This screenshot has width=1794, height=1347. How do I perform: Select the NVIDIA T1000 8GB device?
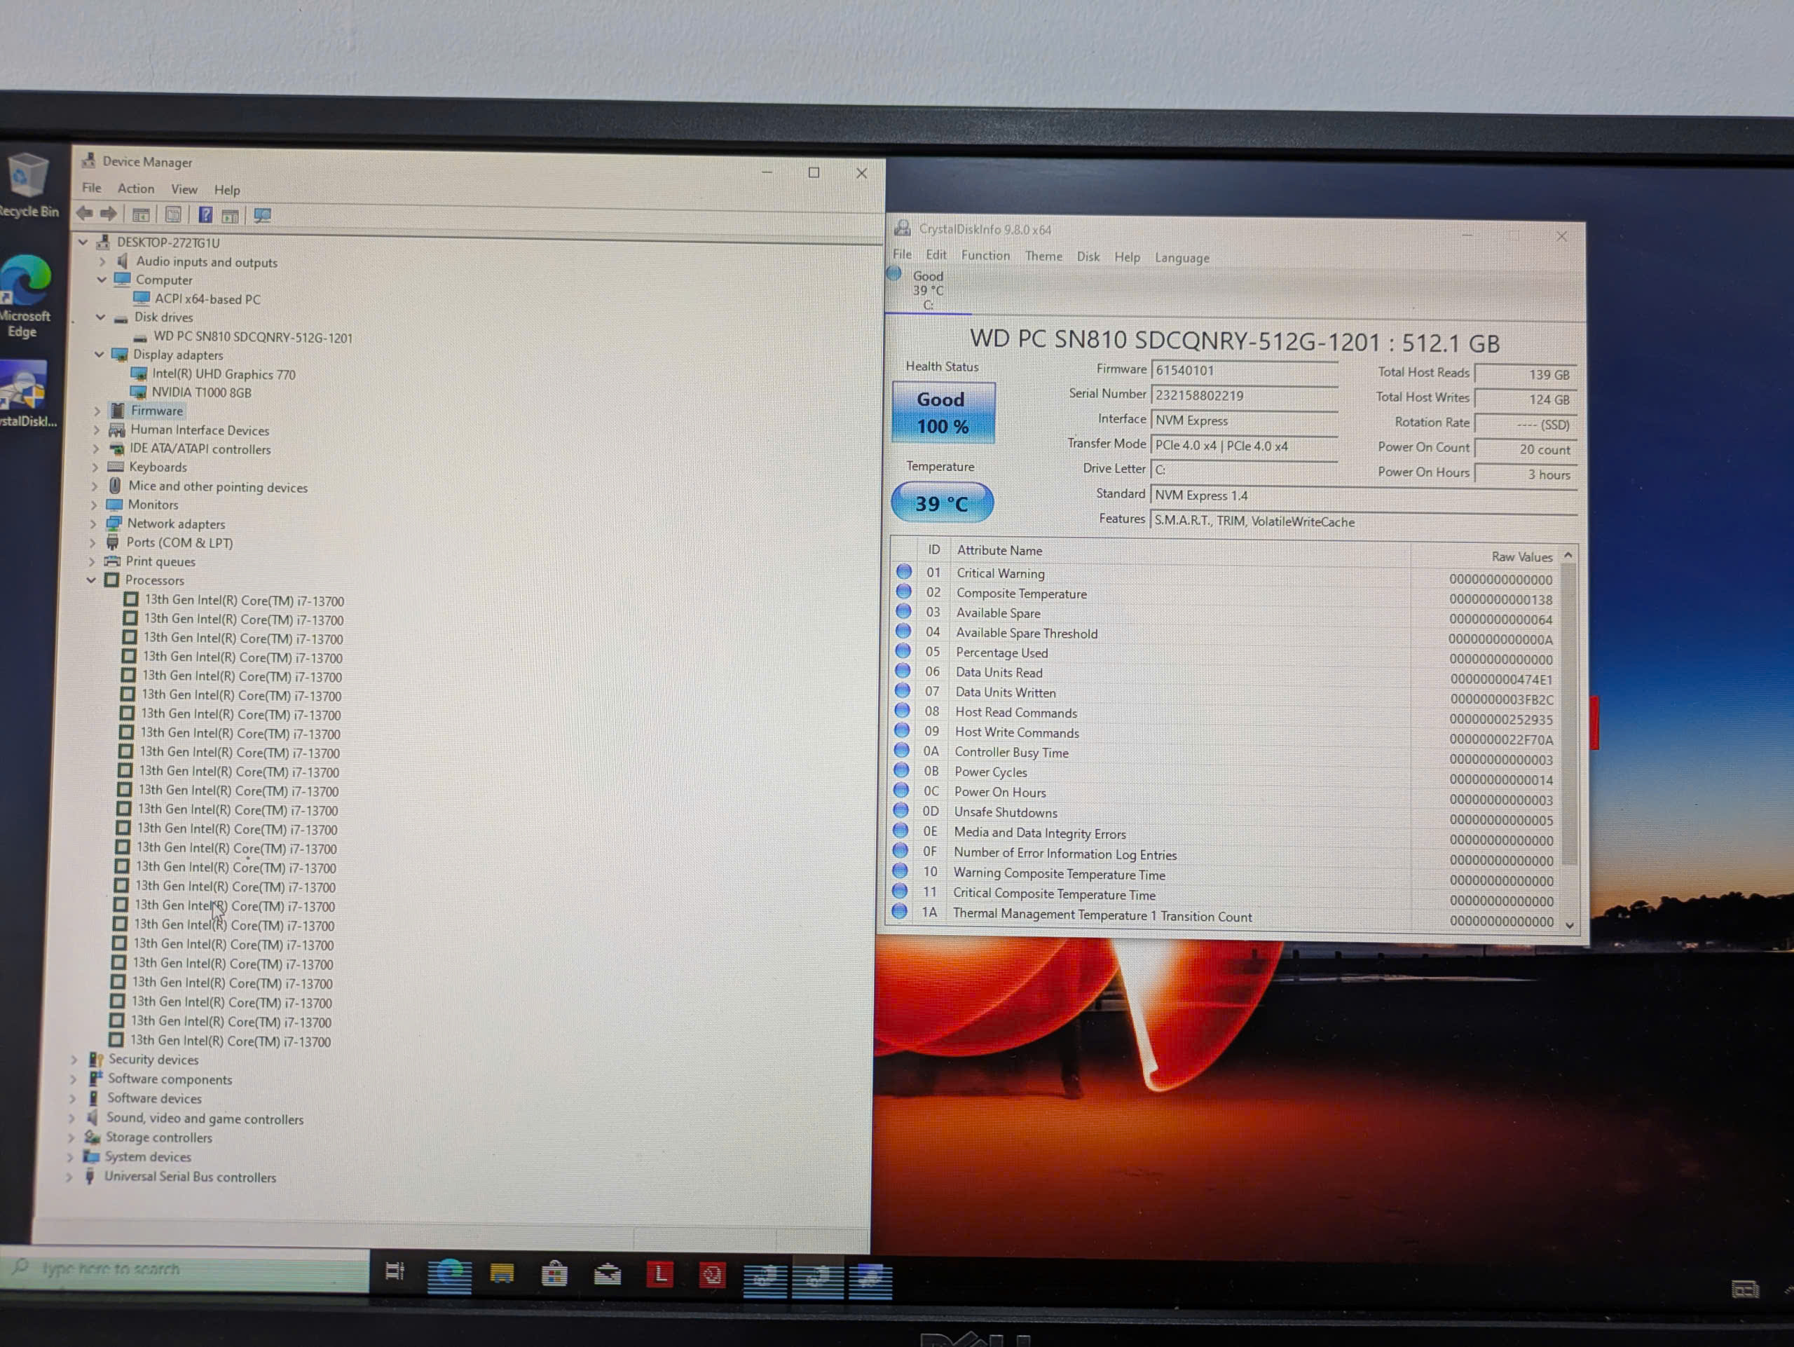click(x=201, y=392)
